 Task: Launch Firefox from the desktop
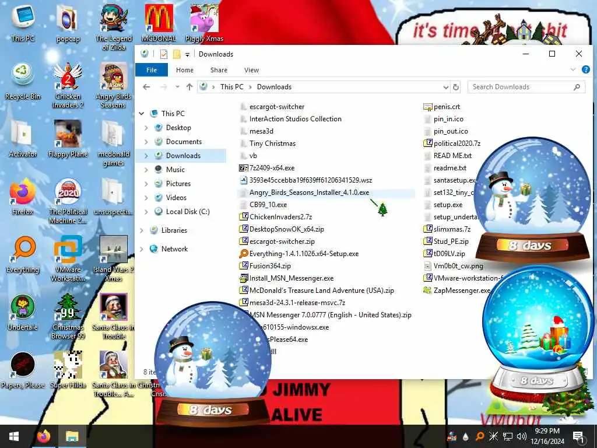click(23, 197)
